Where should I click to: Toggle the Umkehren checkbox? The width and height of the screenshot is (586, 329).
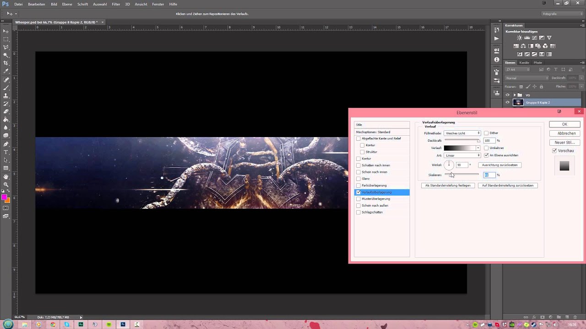[x=486, y=148]
